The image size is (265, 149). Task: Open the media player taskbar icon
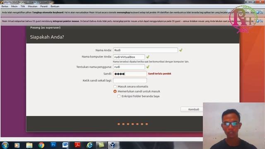(x=17, y=145)
